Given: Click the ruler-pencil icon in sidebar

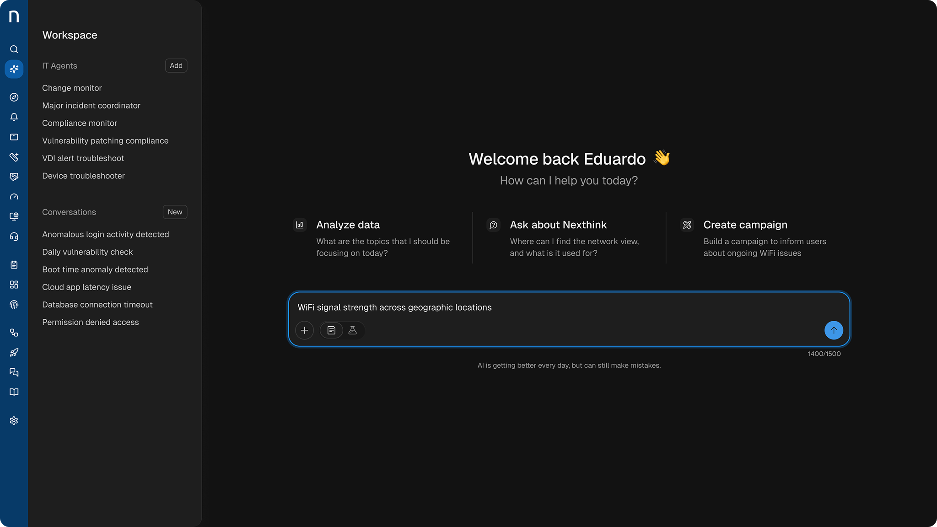Looking at the screenshot, I should tap(14, 157).
